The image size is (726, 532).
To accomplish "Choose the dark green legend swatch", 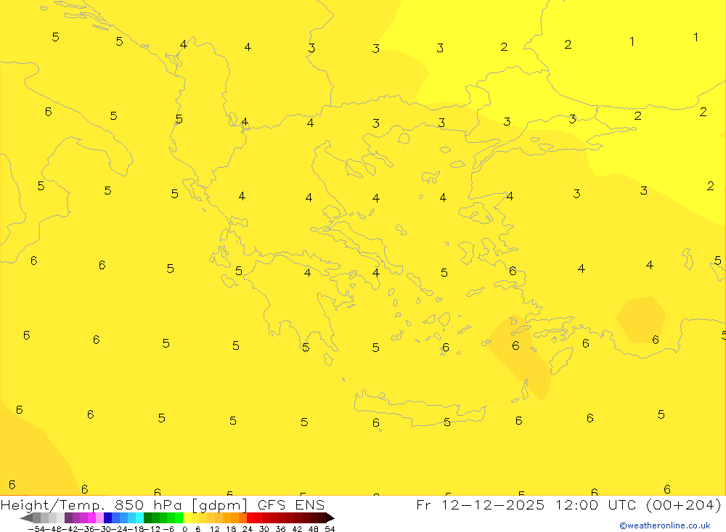I will point(147,518).
